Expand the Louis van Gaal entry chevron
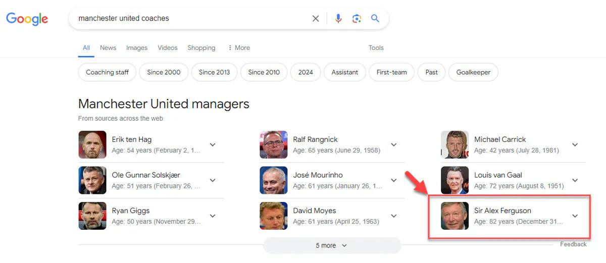Screen dimensions: 606x263 (x=575, y=180)
